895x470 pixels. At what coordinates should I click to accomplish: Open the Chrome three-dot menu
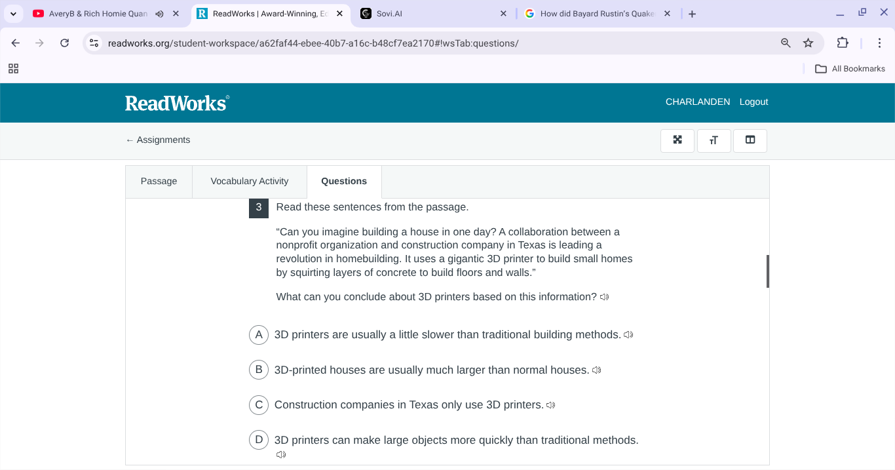(879, 43)
